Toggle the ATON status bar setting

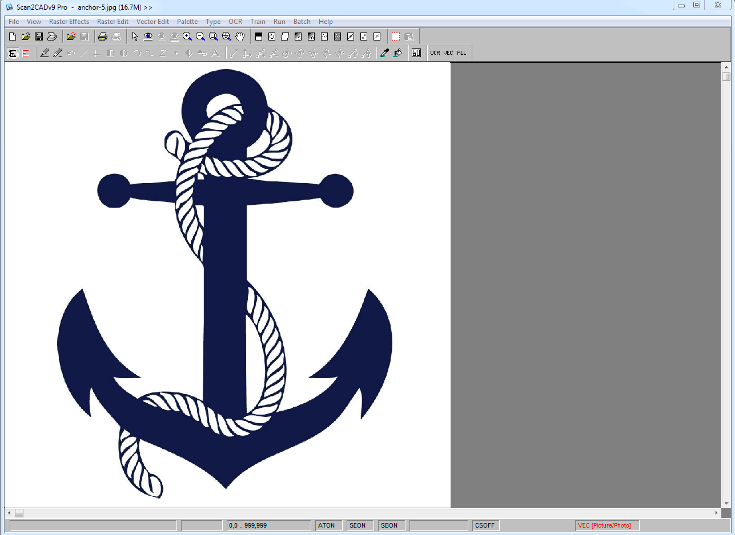(327, 525)
